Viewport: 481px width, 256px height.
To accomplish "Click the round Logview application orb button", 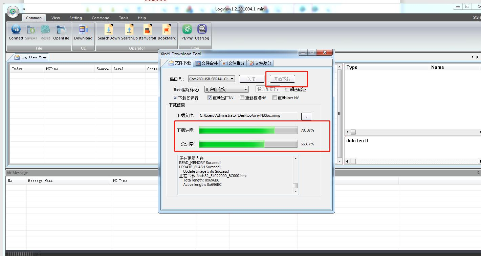I will pos(13,12).
